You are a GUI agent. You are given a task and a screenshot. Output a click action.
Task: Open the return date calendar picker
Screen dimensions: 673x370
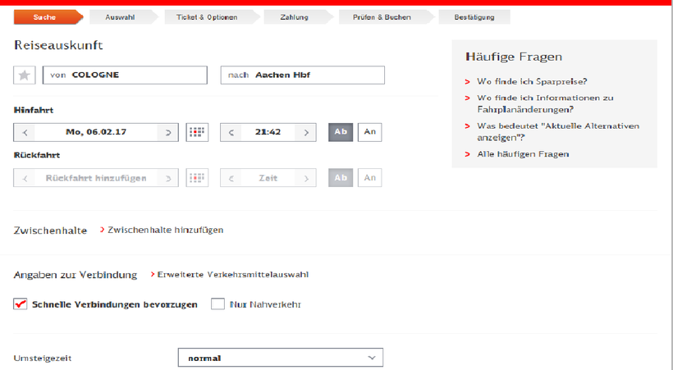196,178
